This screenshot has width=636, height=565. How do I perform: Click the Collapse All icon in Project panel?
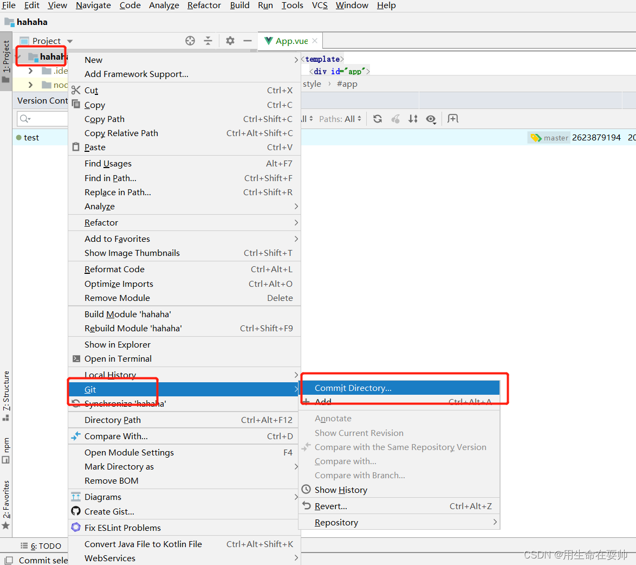207,41
